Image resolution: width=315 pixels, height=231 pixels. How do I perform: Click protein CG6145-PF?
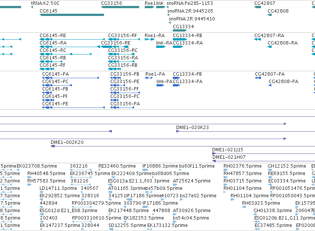point(55,96)
